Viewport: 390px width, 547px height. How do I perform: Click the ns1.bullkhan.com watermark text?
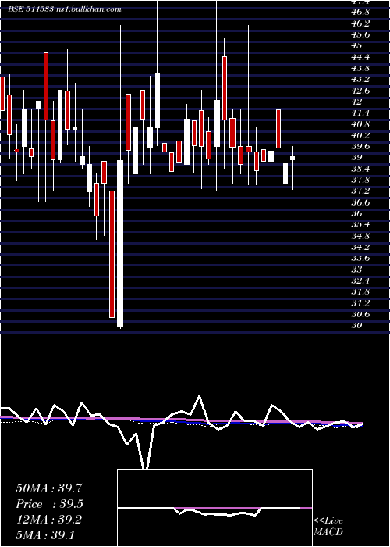[88, 9]
